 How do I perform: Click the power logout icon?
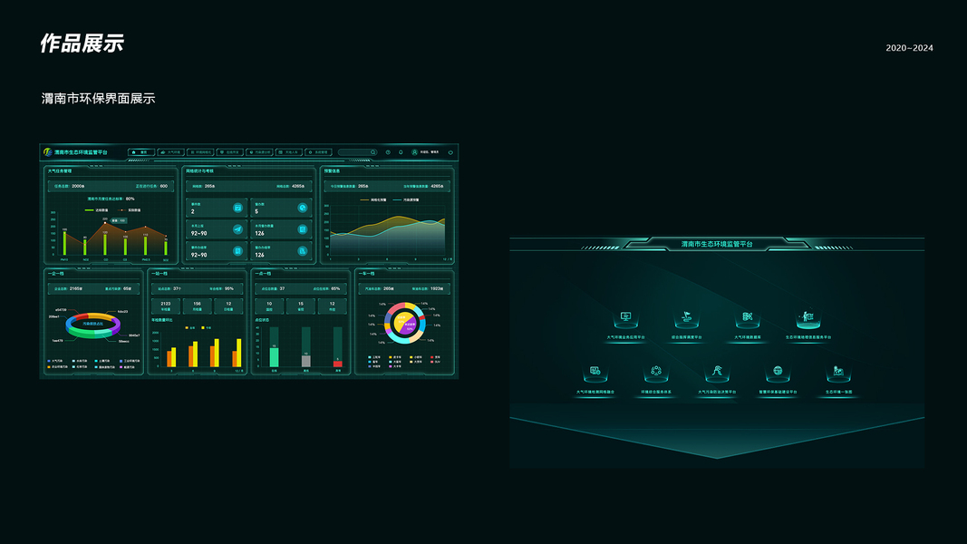(x=450, y=152)
